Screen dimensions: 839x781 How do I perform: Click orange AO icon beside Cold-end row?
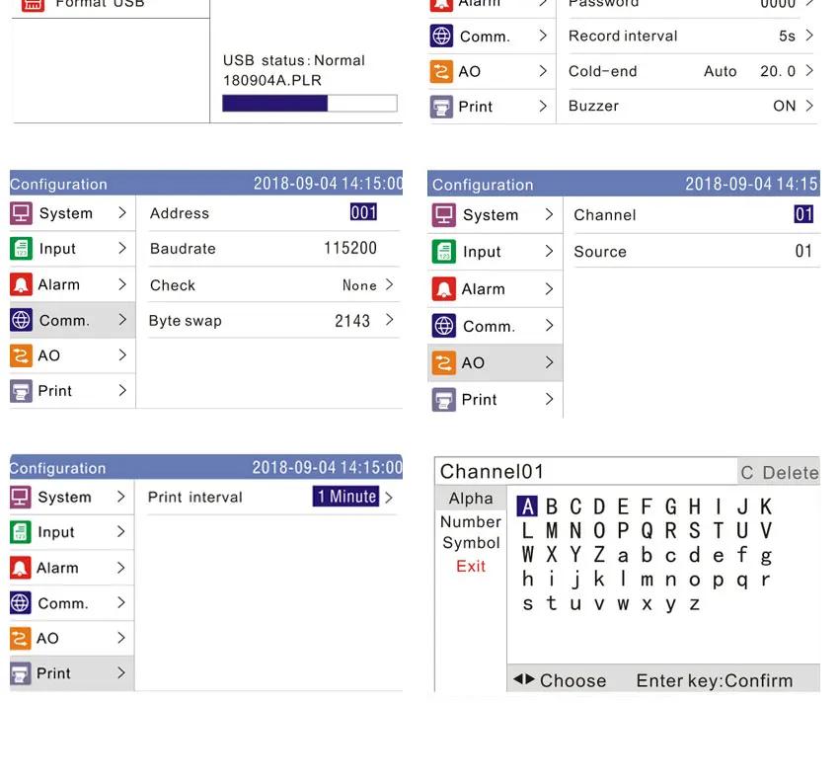pyautogui.click(x=441, y=71)
